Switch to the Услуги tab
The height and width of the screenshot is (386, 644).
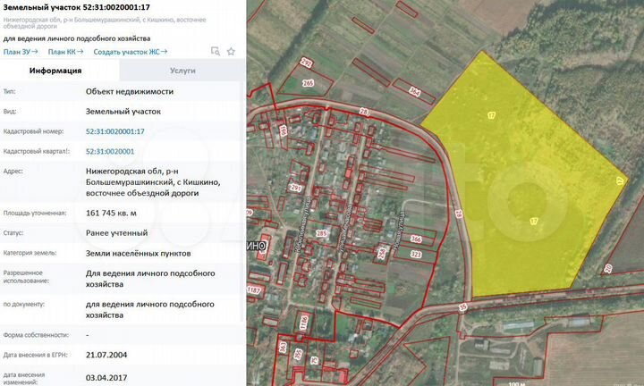(182, 71)
